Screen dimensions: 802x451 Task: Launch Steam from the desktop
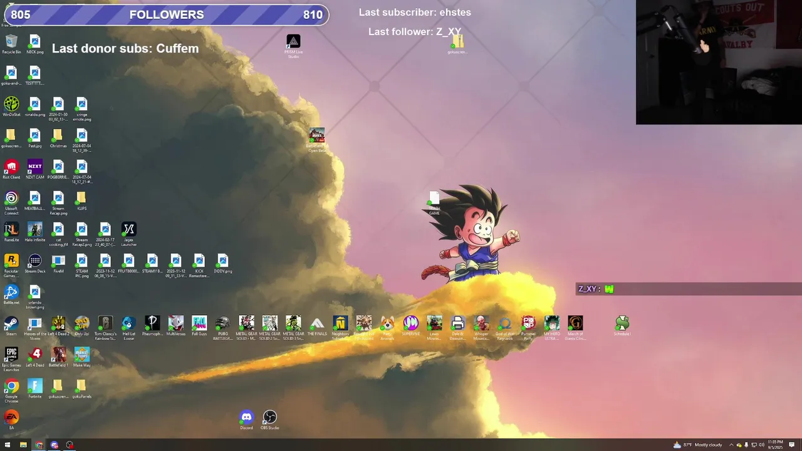coord(11,326)
